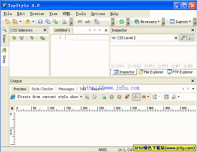The height and width of the screenshot is (152, 197).
Task: Expand the Create from current style sheet dropdown
Action: tap(81, 97)
